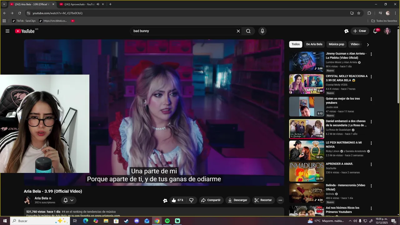
Task: Open the vm.tiktok.com bookmark
Action: point(53,21)
